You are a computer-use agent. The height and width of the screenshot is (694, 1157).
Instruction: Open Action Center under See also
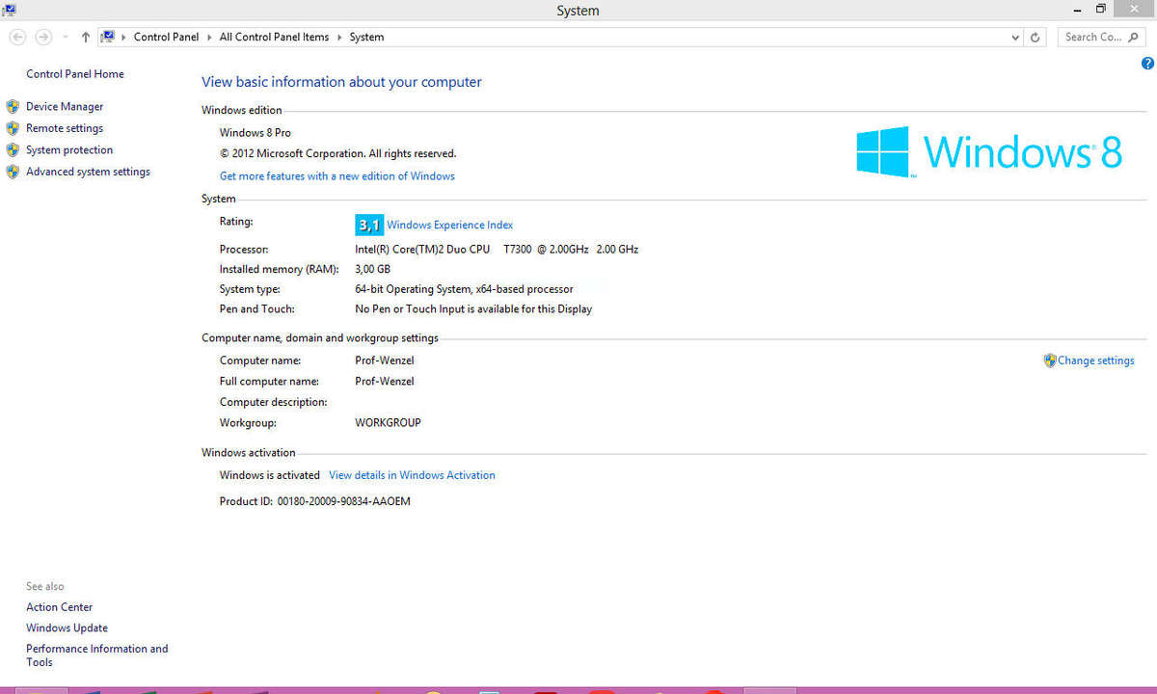(60, 607)
